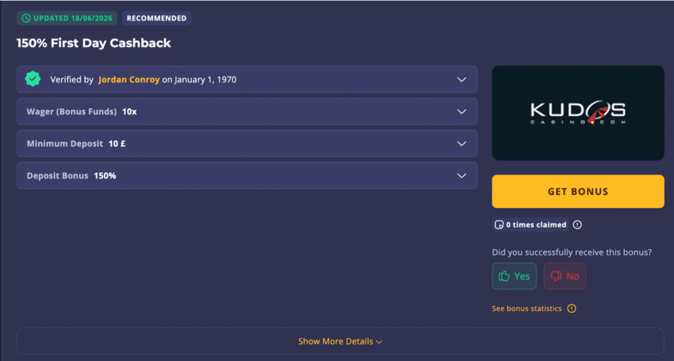The width and height of the screenshot is (674, 361).
Task: Click the GET BONUS button
Action: pos(578,192)
